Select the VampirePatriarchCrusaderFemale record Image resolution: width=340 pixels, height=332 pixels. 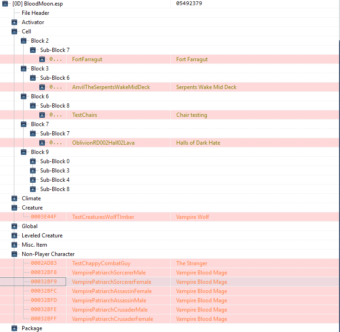(x=170, y=319)
